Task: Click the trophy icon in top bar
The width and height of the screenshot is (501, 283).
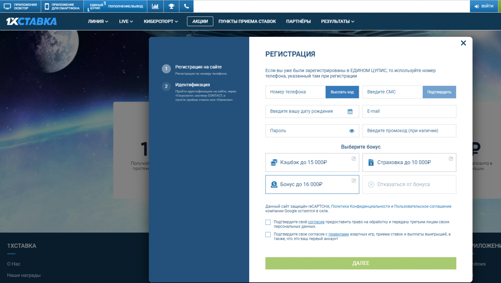Action: point(171,6)
